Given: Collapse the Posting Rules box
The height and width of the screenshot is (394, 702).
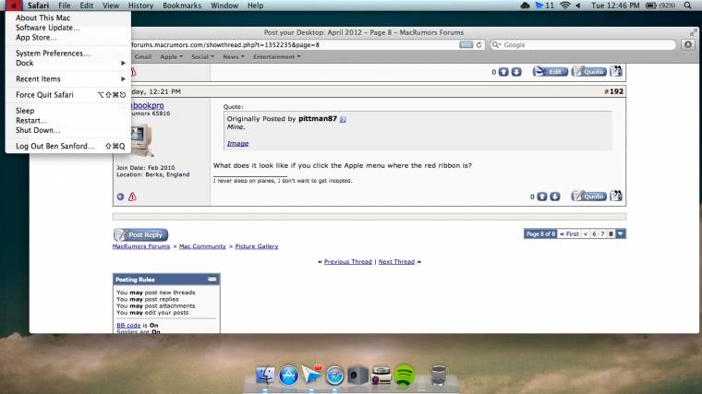Looking at the screenshot, I should [212, 279].
